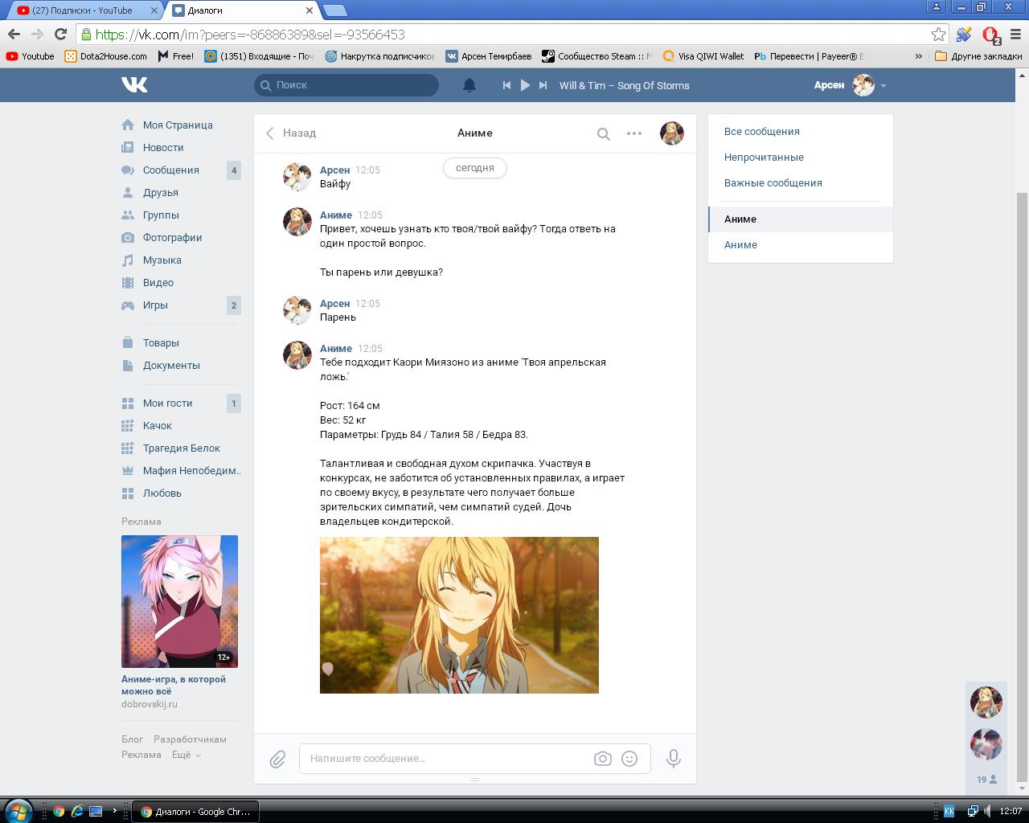Open the Internet Explorer quick launch icon
The image size is (1029, 823).
[x=77, y=811]
